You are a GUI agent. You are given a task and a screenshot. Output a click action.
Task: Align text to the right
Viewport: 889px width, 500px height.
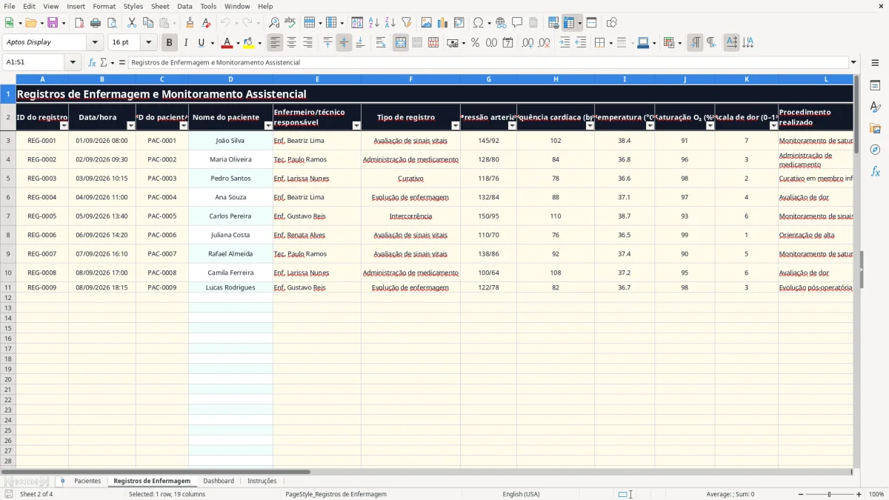pyautogui.click(x=307, y=43)
